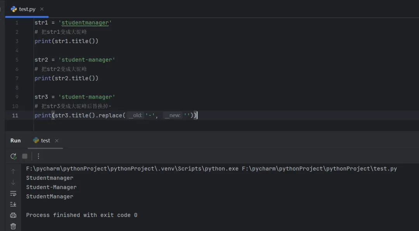Print the console output

pyautogui.click(x=13, y=215)
